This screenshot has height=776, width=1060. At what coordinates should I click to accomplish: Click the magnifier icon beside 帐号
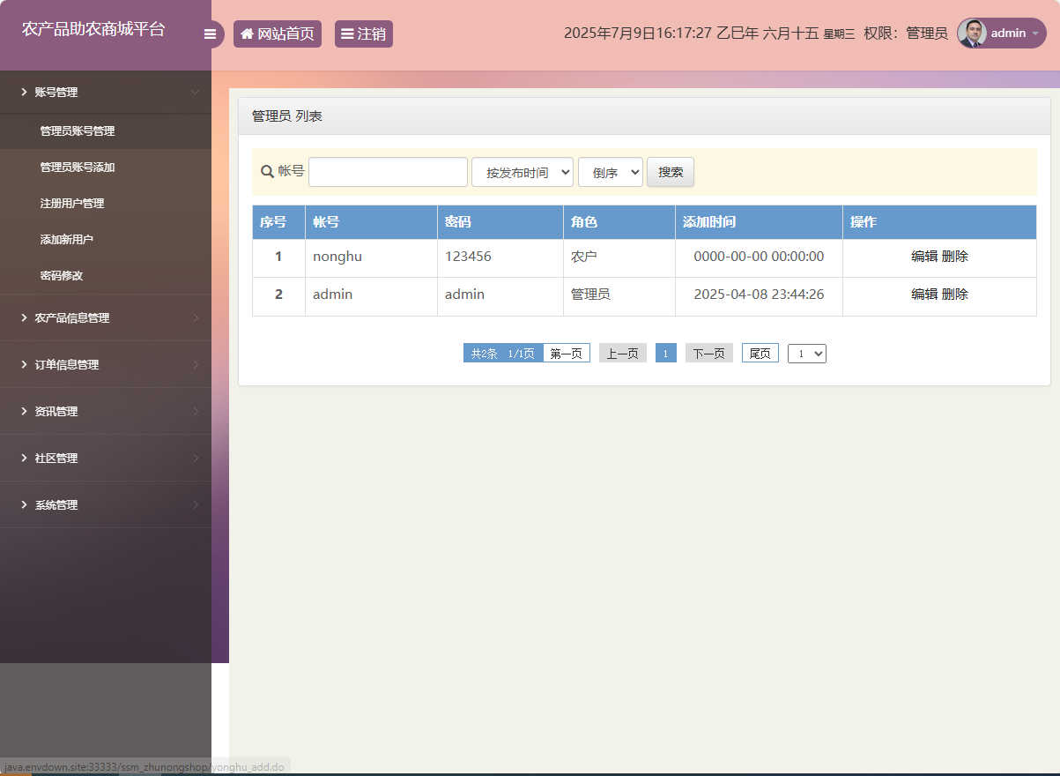[x=263, y=171]
